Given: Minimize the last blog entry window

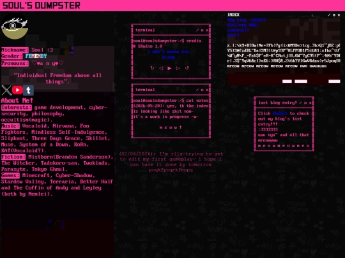Looking at the screenshot, I should tap(300, 103).
